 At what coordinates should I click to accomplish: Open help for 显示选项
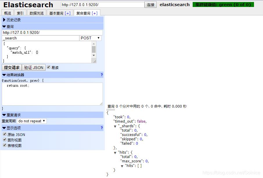pyautogui.click(x=102, y=128)
